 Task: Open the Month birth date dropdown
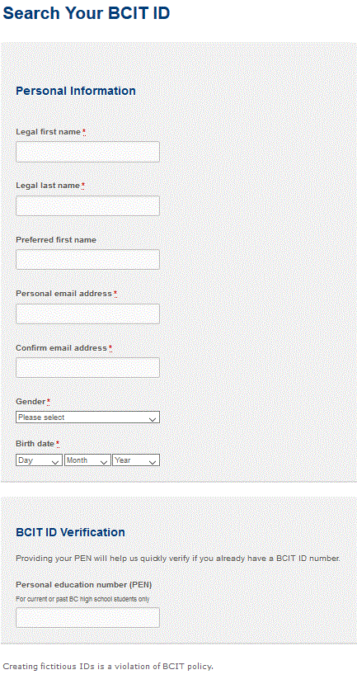pos(87,460)
